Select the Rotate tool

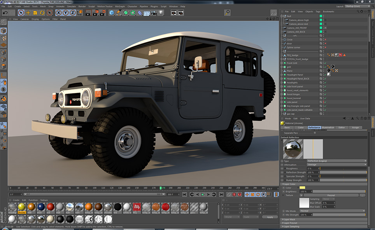coord(42,13)
